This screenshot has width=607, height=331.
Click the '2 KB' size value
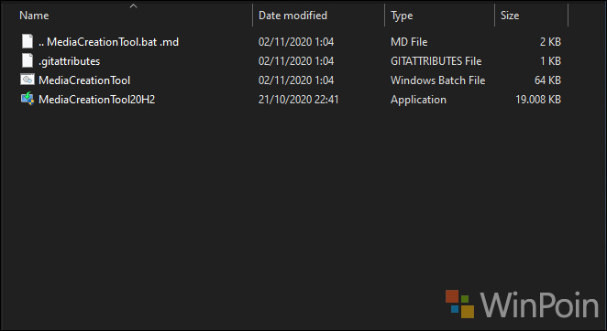pos(550,42)
